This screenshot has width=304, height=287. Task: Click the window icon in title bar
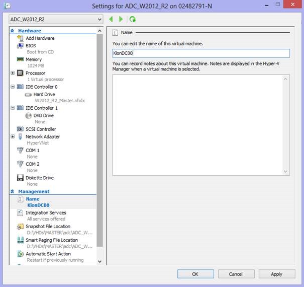7,6
